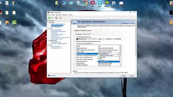Switch to the Genel Ayarlar tab

(79, 34)
